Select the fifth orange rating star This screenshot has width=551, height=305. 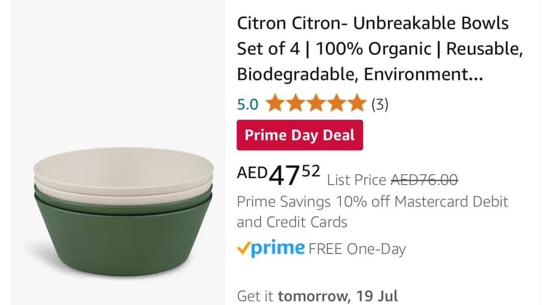357,103
